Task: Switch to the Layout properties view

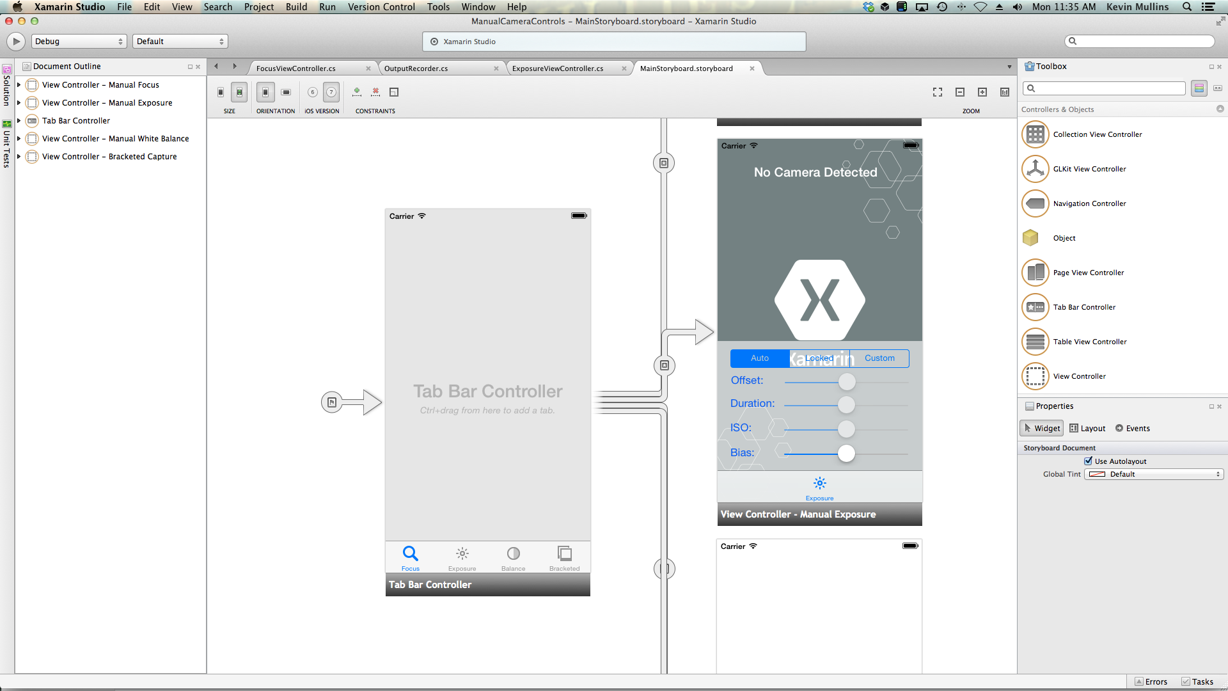Action: coord(1087,428)
